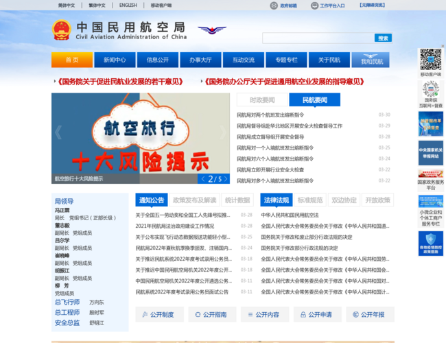446x343 pixels.
Task: Open 公开内容 button
Action: pos(265,314)
